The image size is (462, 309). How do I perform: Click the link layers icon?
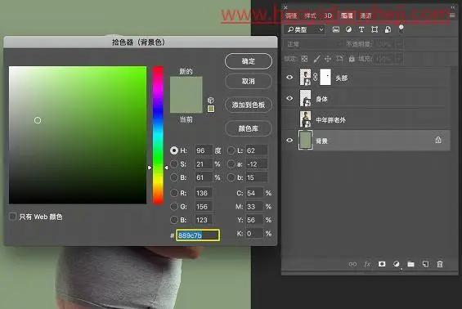click(x=352, y=264)
